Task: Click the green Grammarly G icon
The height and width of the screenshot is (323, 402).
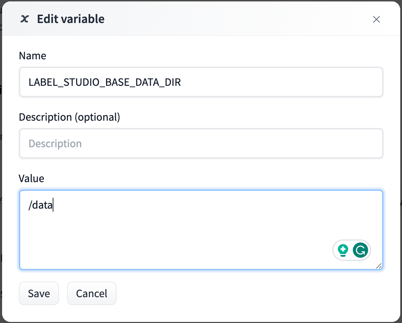Action: [x=360, y=250]
